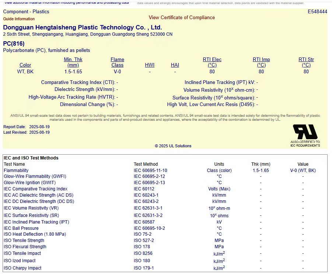Click the Flame Class header link
This screenshot has width=332, height=274.
click(x=117, y=62)
